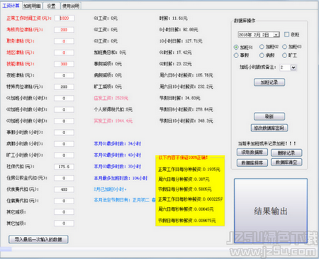Image resolution: width=319 pixels, height=259 pixels.
Task: Click the 导入最后一次输入的数据 button
Action: (x=38, y=239)
